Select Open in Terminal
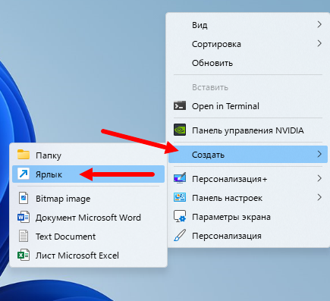This screenshot has height=301, width=330. [248, 106]
